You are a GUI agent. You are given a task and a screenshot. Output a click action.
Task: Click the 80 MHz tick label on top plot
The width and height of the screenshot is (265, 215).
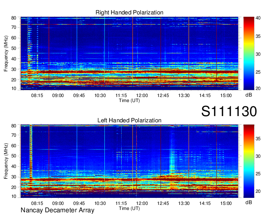pos(14,18)
